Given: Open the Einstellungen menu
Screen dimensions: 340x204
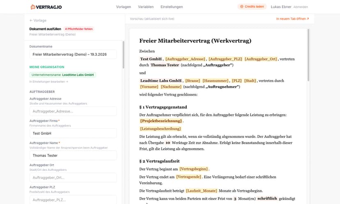Looking at the screenshot, I should pyautogui.click(x=172, y=7).
